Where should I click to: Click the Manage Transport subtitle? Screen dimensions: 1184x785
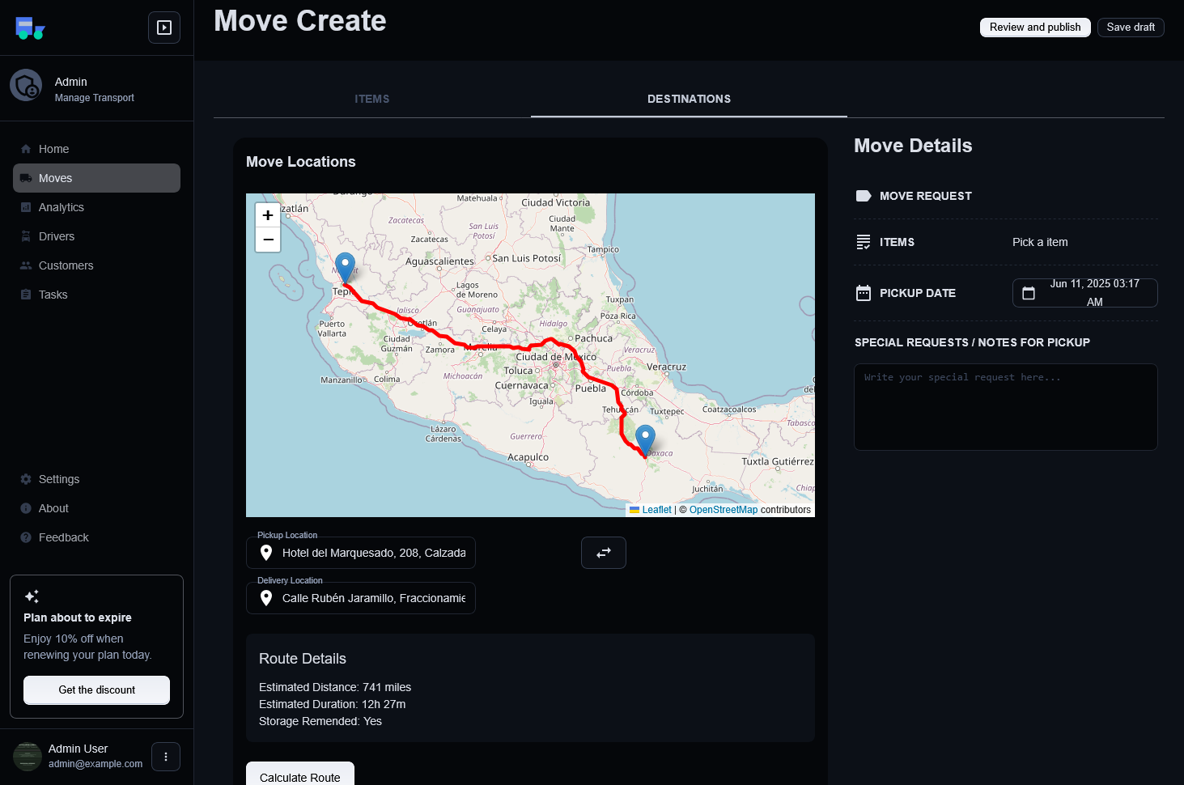pyautogui.click(x=95, y=98)
